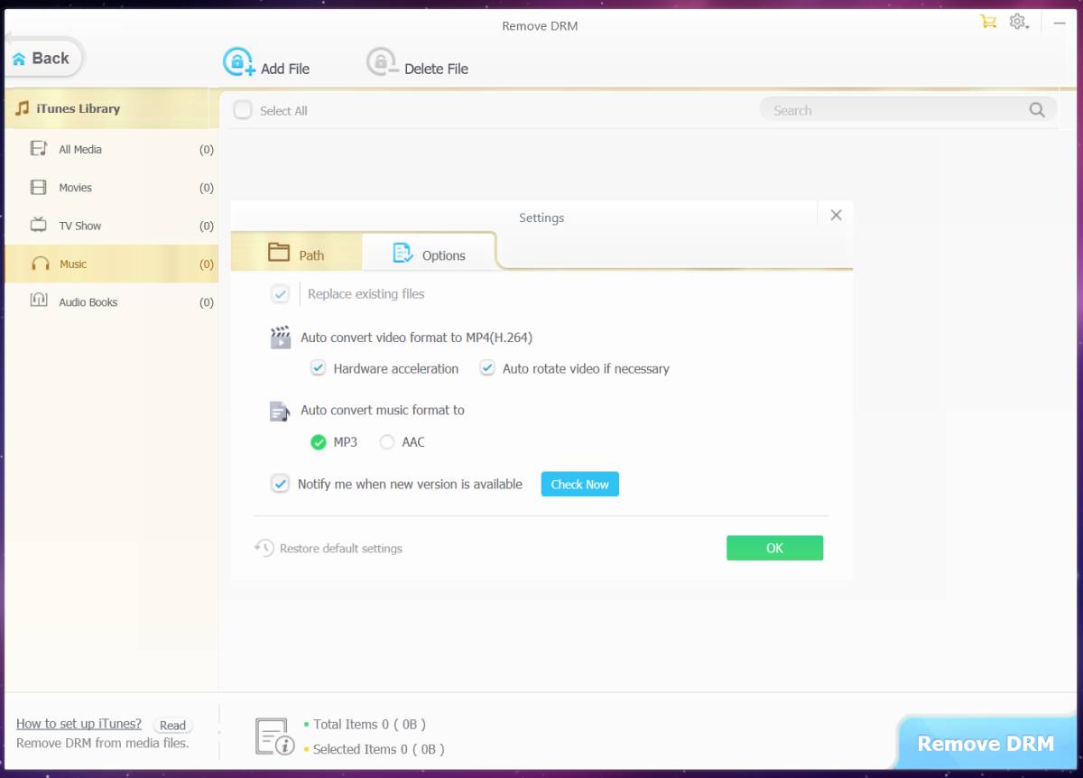
Task: Toggle Replace existing files checkbox
Action: (x=281, y=294)
